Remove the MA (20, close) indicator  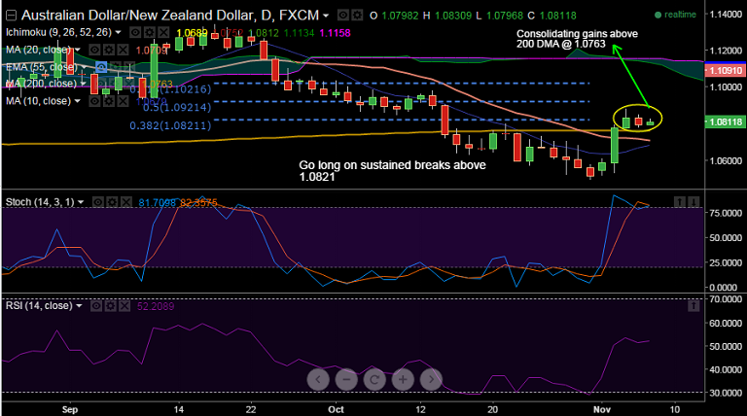pyautogui.click(x=123, y=50)
